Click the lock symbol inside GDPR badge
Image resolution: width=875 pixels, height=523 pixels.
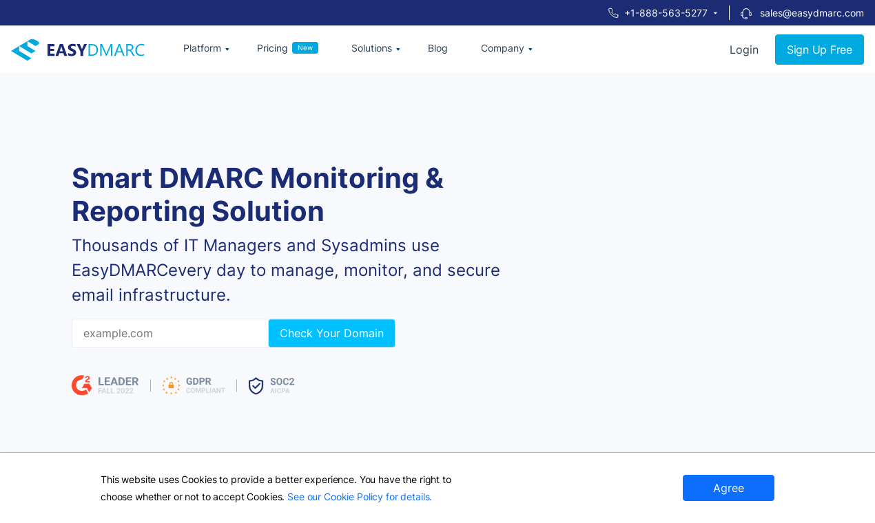[x=170, y=385]
